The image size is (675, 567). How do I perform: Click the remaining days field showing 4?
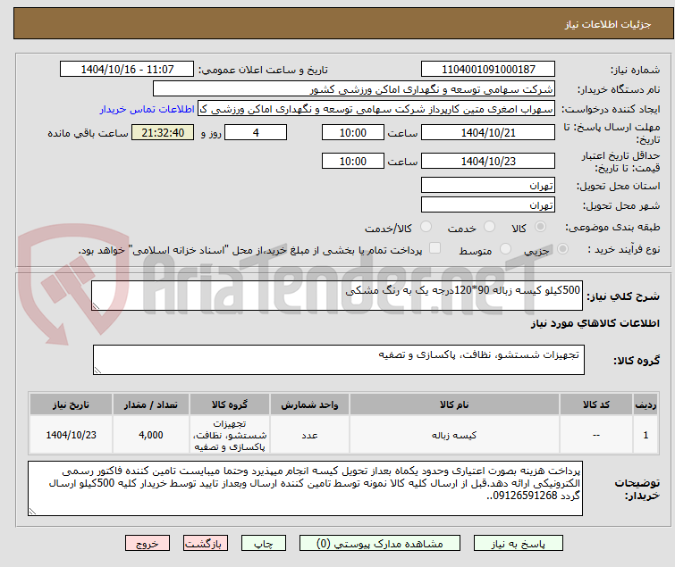pyautogui.click(x=256, y=132)
